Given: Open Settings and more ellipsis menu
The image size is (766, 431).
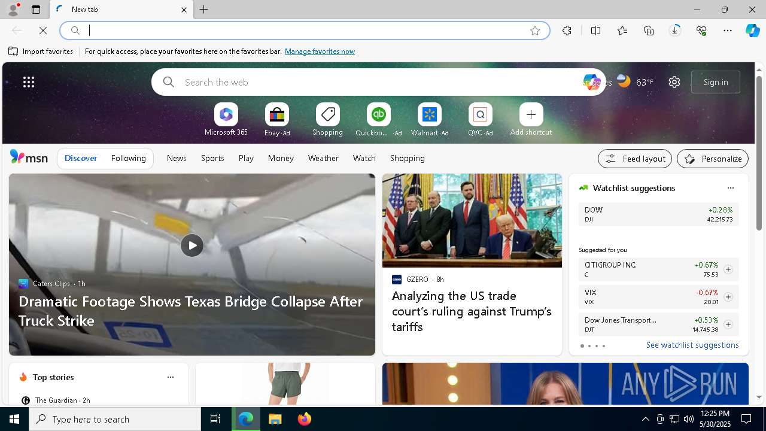Looking at the screenshot, I should point(728,31).
